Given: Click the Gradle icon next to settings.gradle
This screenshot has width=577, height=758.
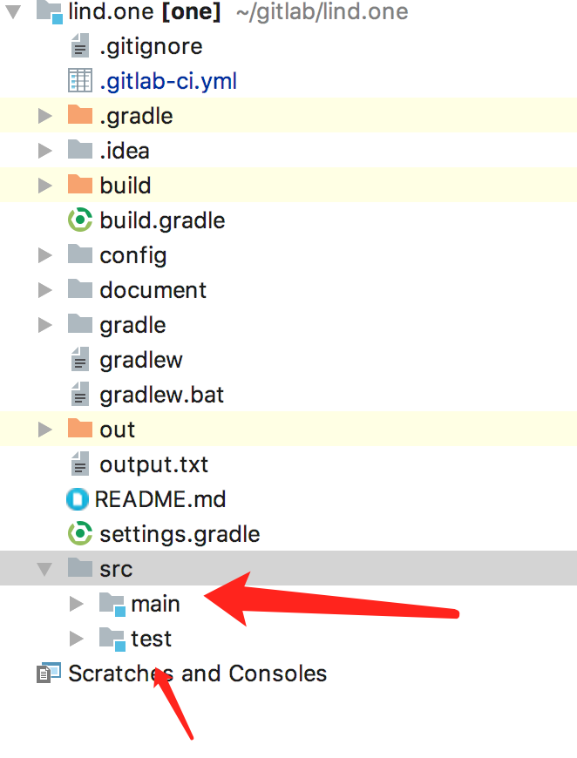Looking at the screenshot, I should click(79, 533).
